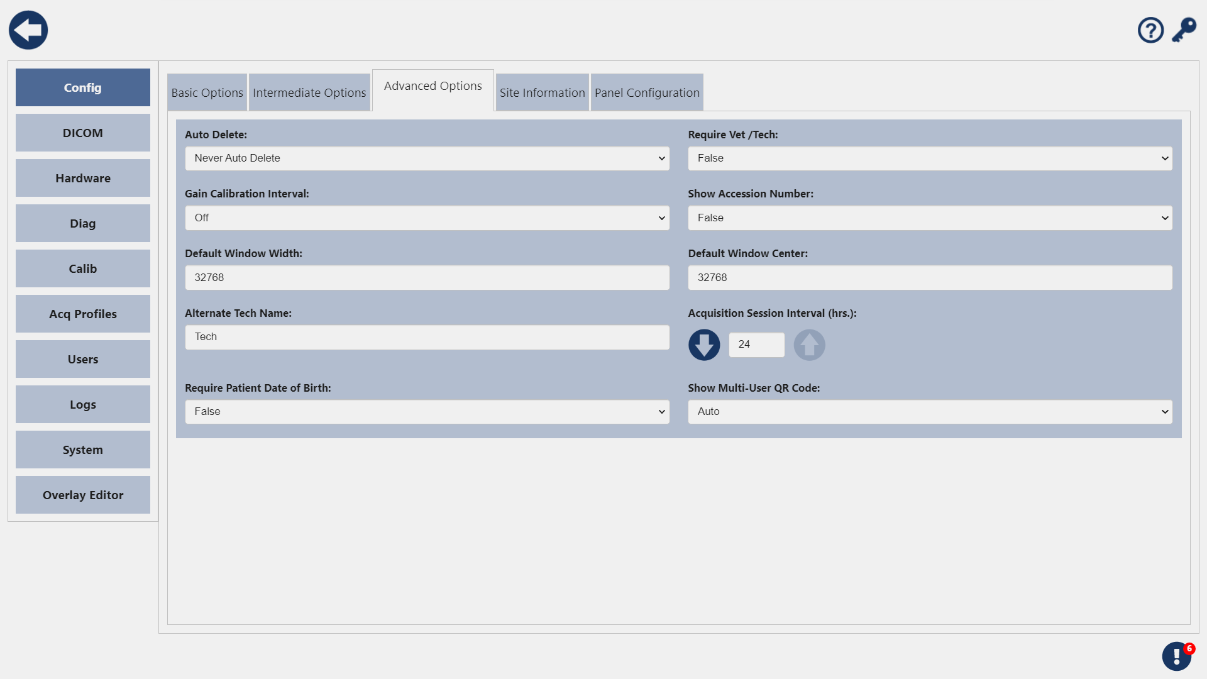Open Show Accession Number dropdown
This screenshot has width=1207, height=679.
tap(930, 218)
